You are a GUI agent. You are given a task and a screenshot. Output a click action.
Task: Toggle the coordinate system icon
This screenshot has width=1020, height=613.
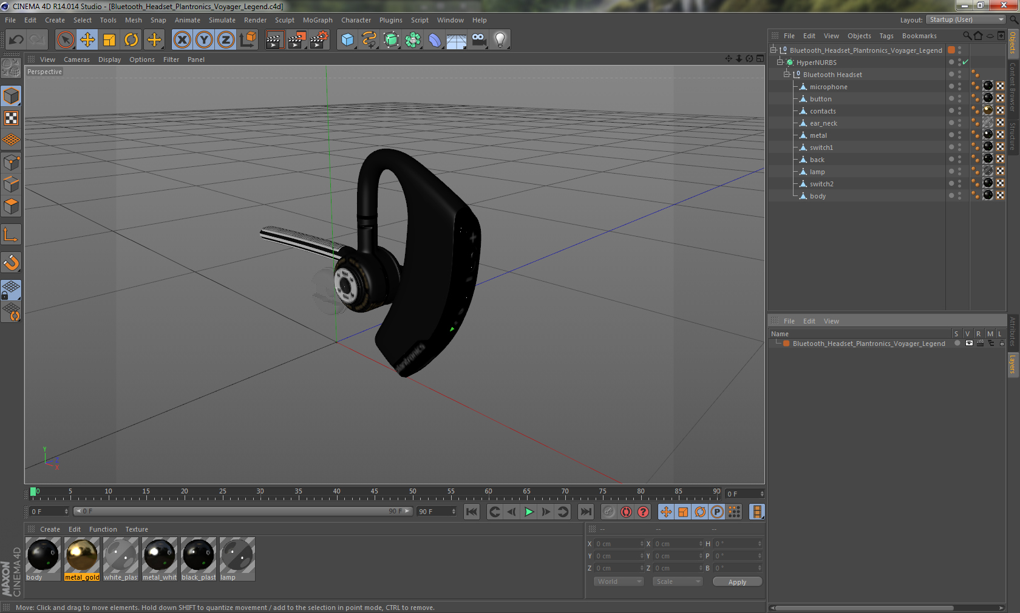[x=248, y=40]
